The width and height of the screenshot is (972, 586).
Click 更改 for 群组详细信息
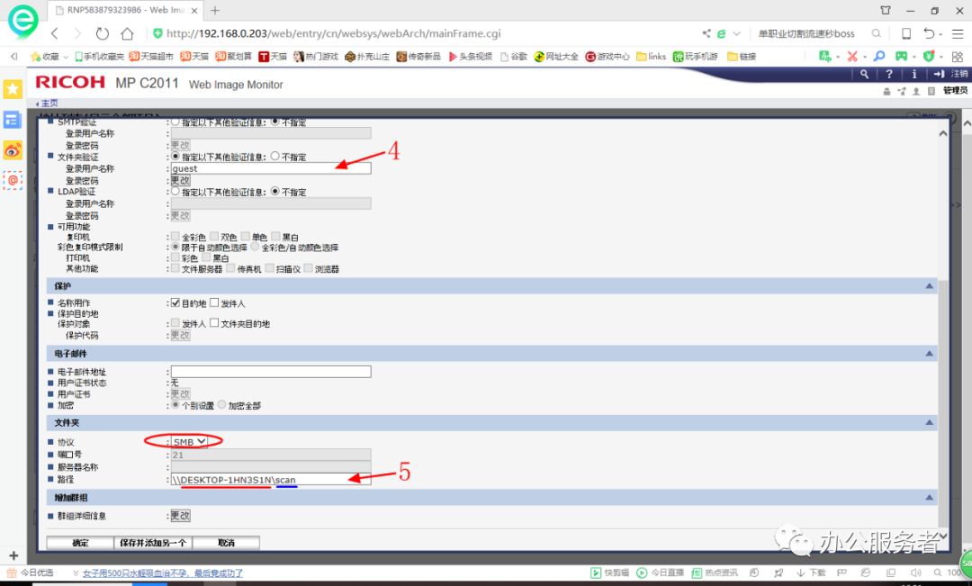pos(180,515)
